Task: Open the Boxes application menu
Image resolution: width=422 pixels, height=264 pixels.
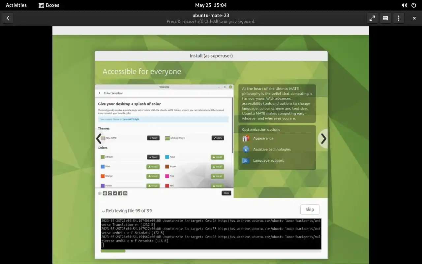Action: pyautogui.click(x=49, y=5)
